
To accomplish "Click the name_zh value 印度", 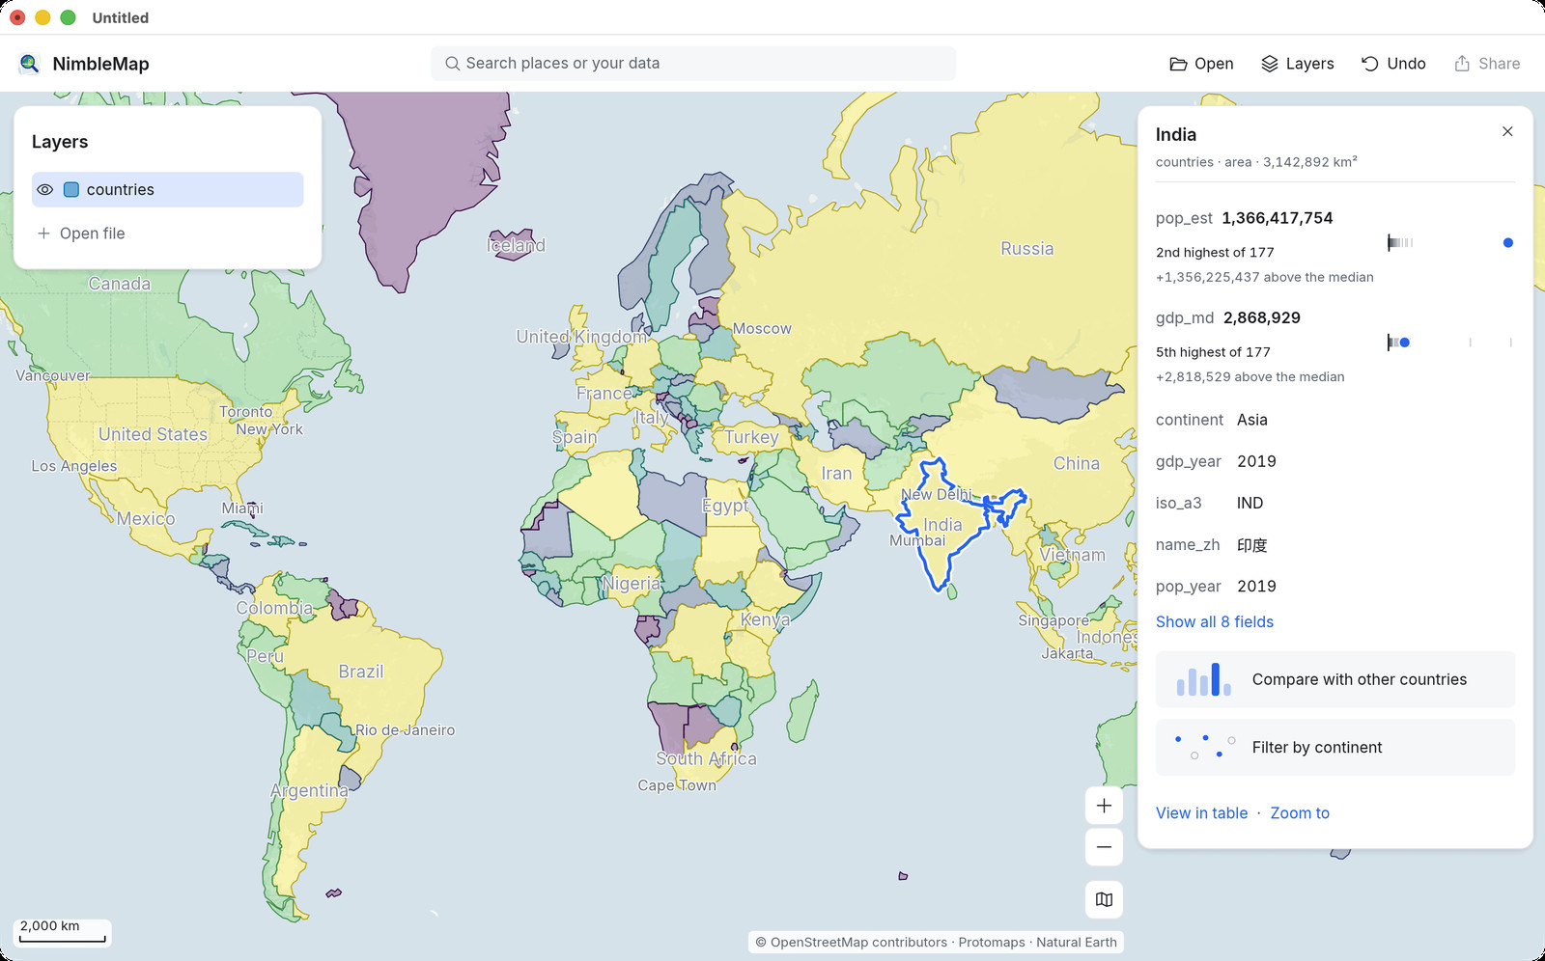I will tap(1252, 545).
